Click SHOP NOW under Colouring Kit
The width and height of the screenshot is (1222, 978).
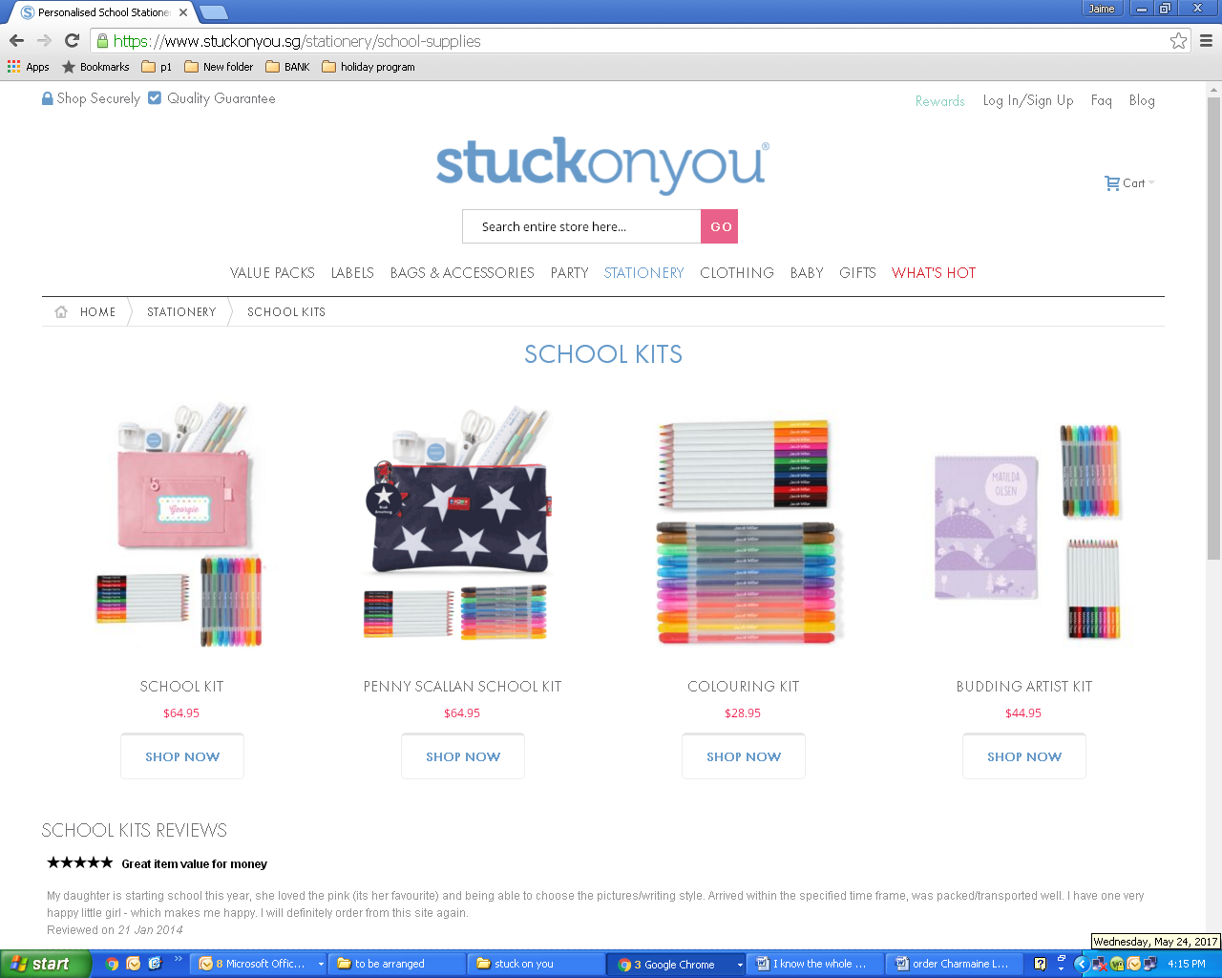click(744, 756)
